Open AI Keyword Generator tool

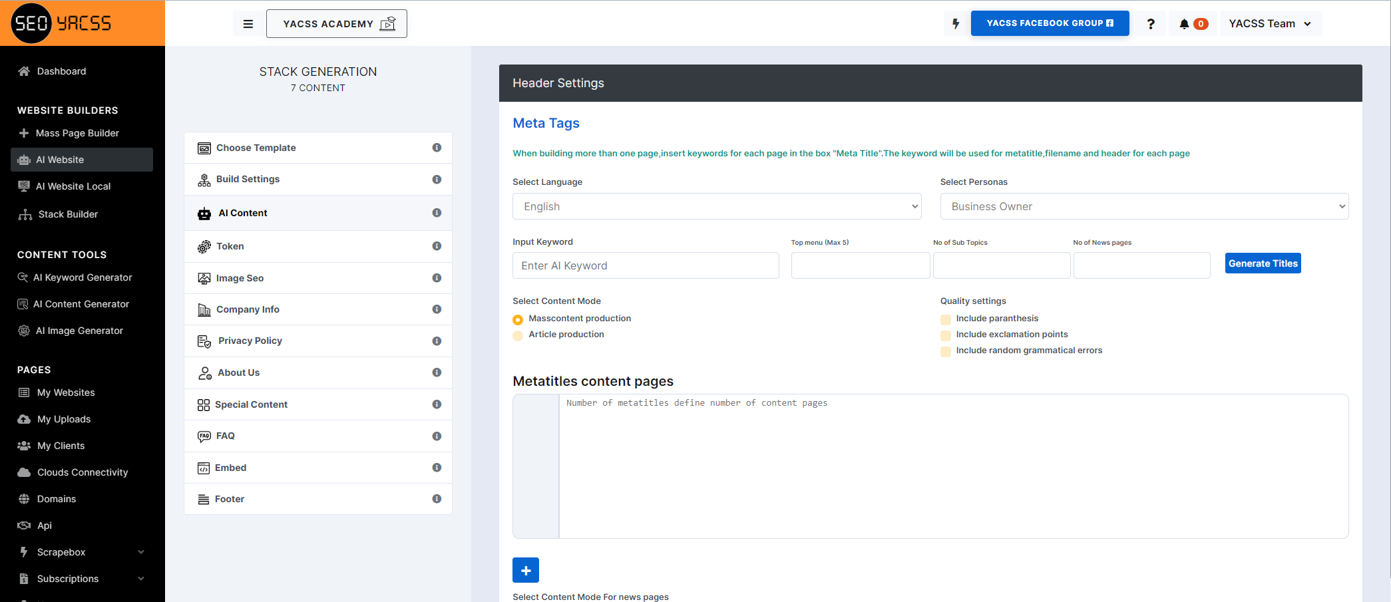[81, 277]
